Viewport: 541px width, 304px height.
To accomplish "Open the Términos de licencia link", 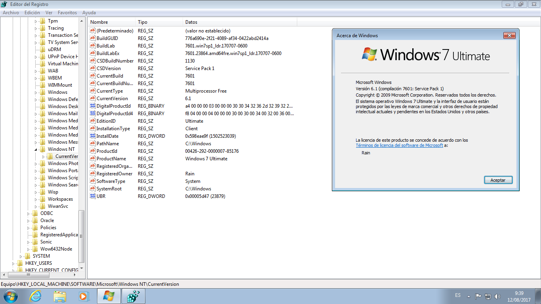I will click(399, 145).
